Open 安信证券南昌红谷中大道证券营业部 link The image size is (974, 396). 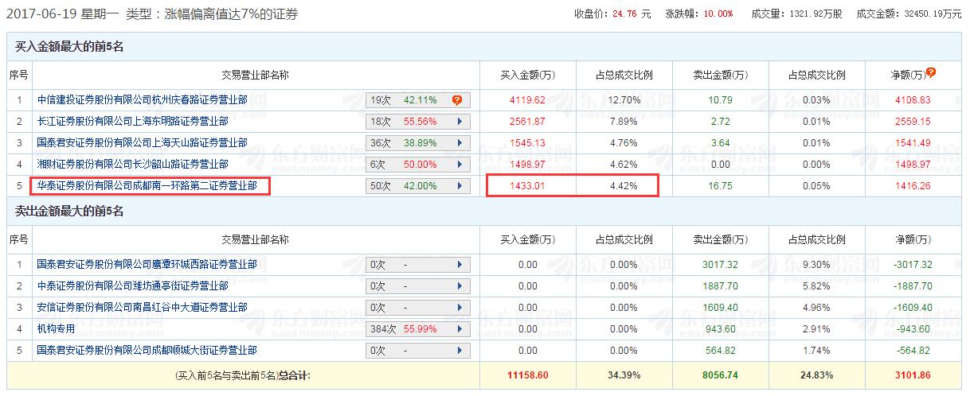click(x=143, y=307)
